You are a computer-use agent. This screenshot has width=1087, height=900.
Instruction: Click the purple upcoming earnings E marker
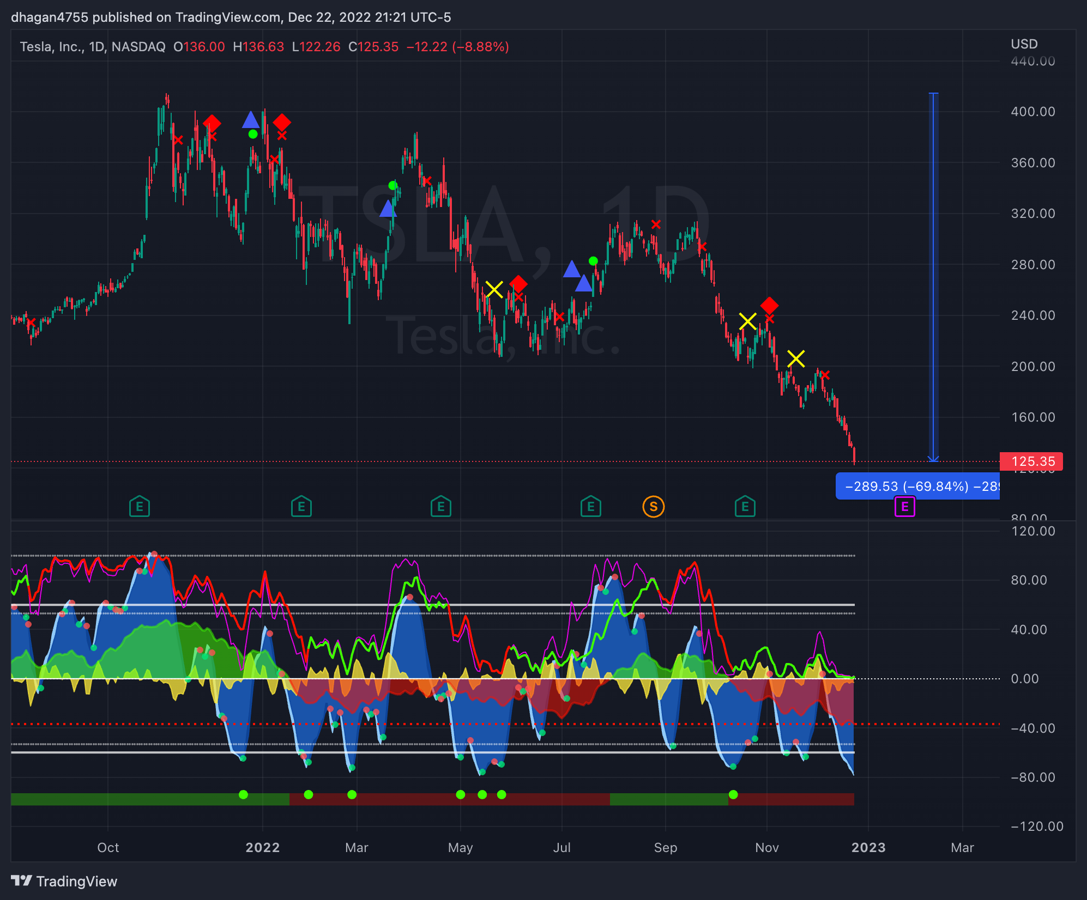(x=905, y=507)
